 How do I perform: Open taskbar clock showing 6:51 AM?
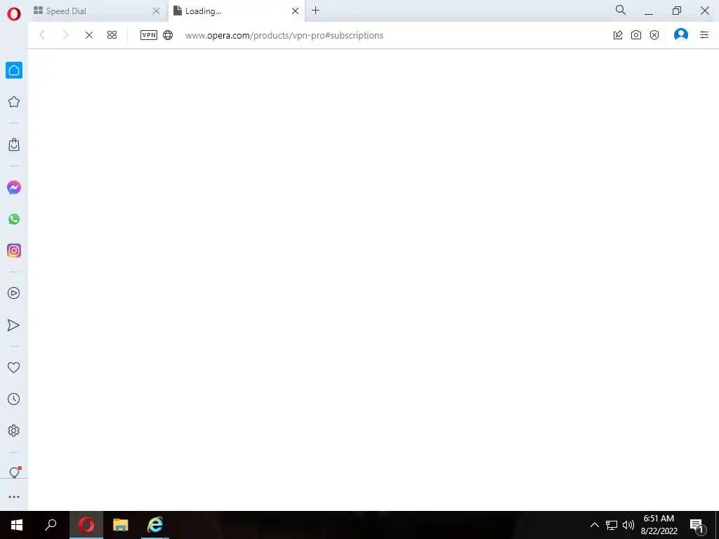pyautogui.click(x=659, y=525)
